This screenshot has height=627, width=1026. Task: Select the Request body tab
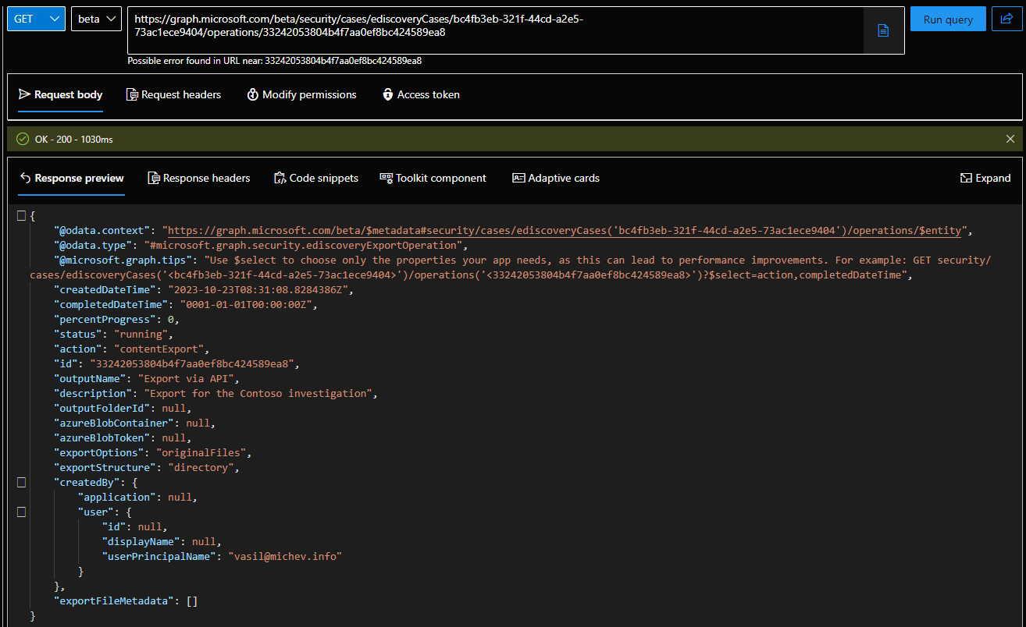(60, 94)
